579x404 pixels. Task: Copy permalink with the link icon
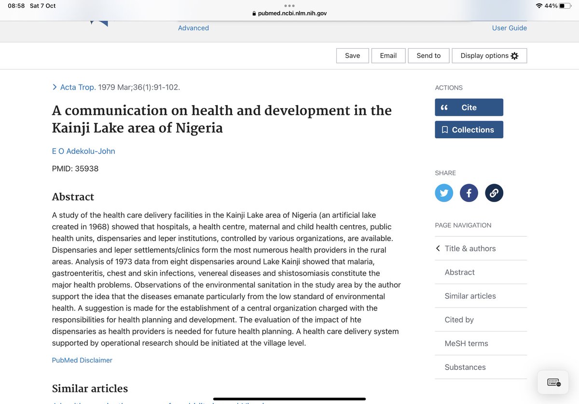pyautogui.click(x=494, y=193)
